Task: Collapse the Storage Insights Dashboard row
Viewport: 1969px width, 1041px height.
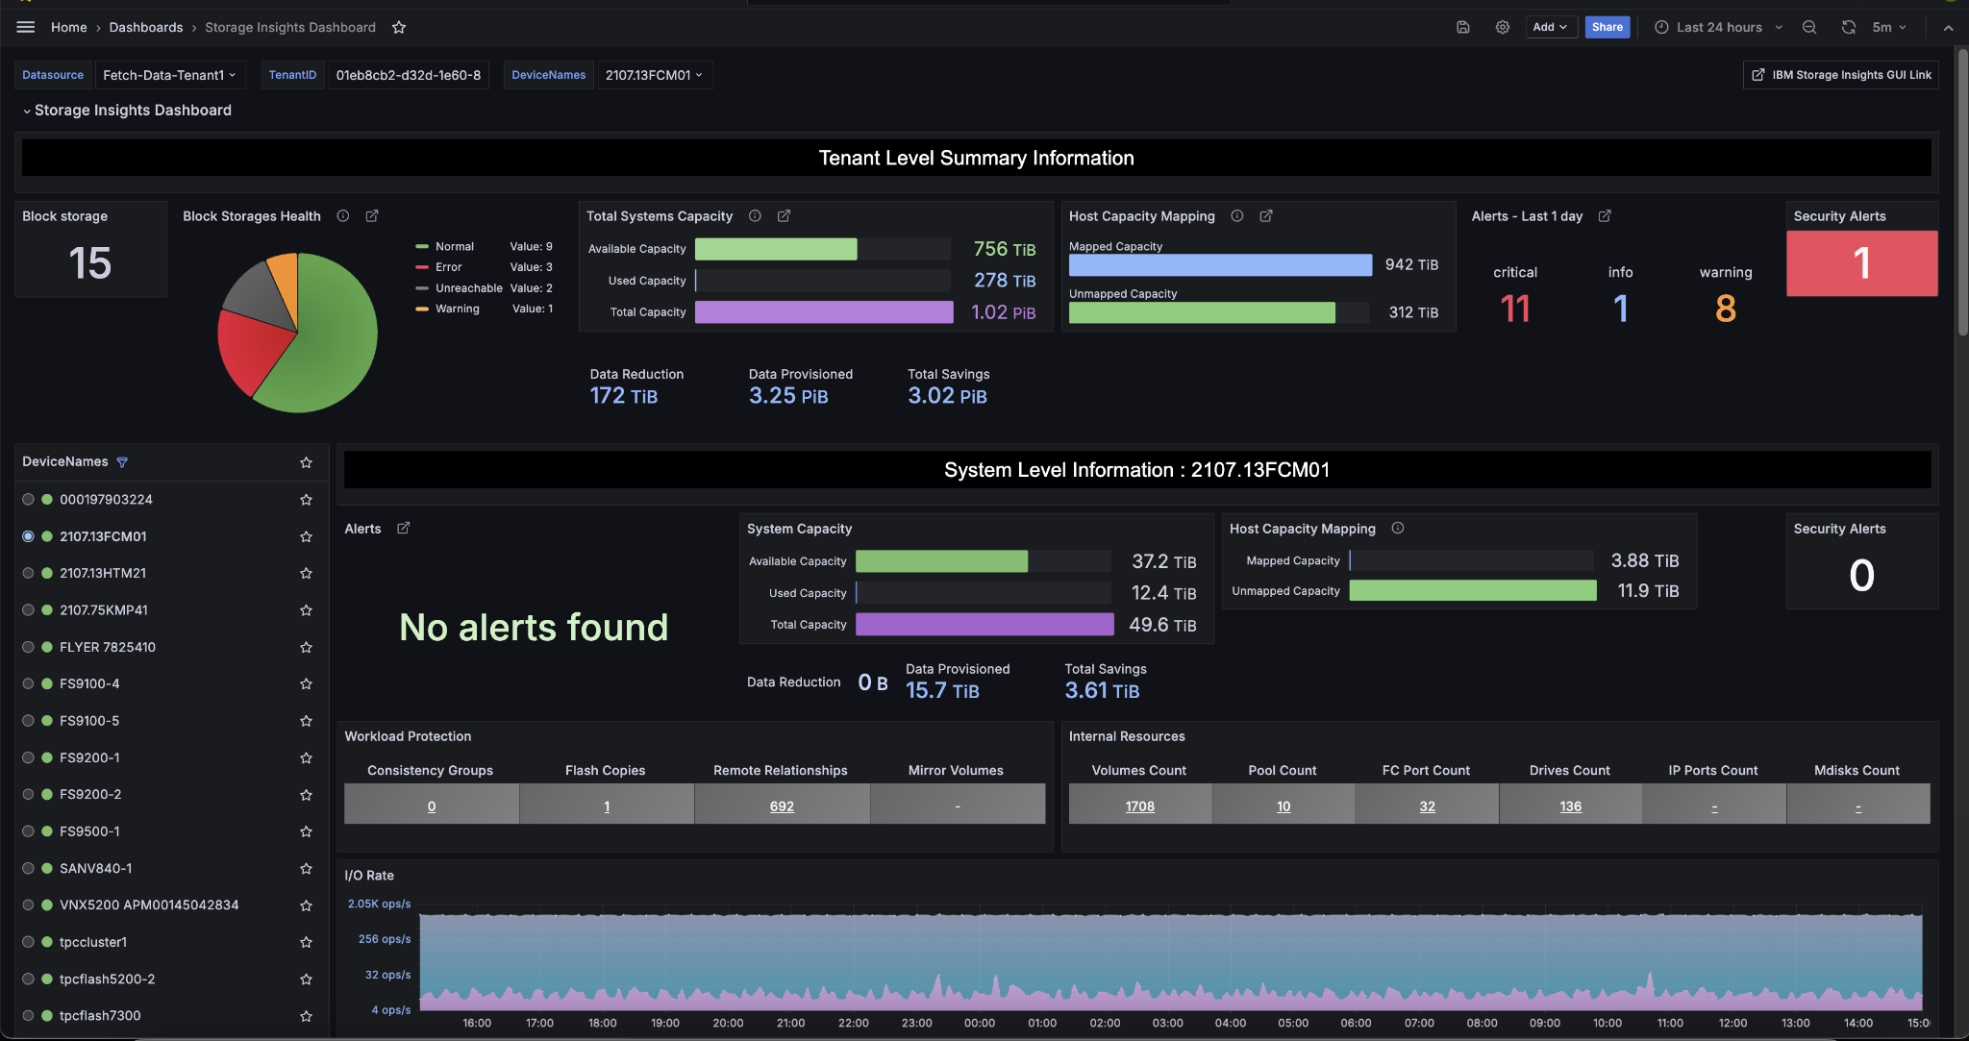Action: (x=126, y=111)
